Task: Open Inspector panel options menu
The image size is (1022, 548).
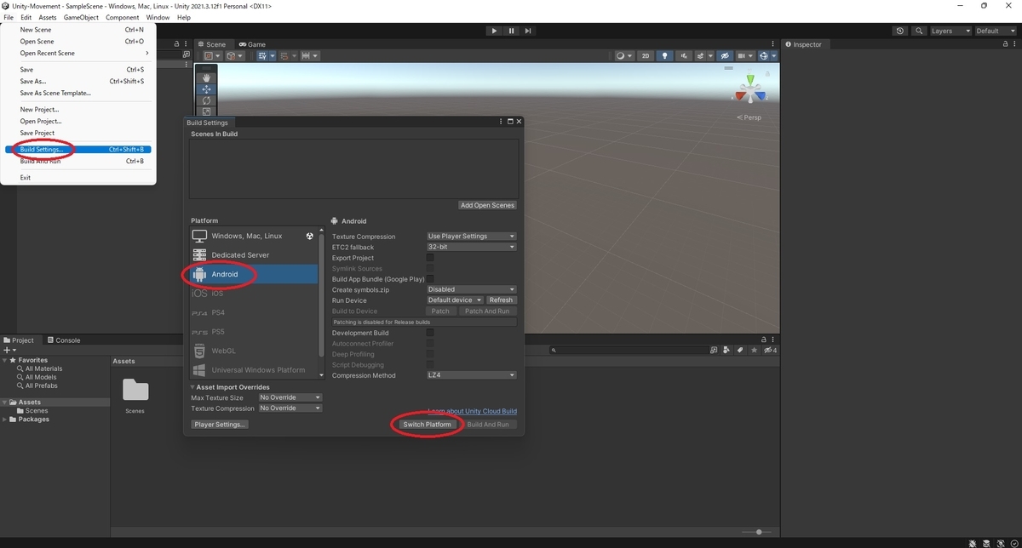Action: click(1013, 44)
